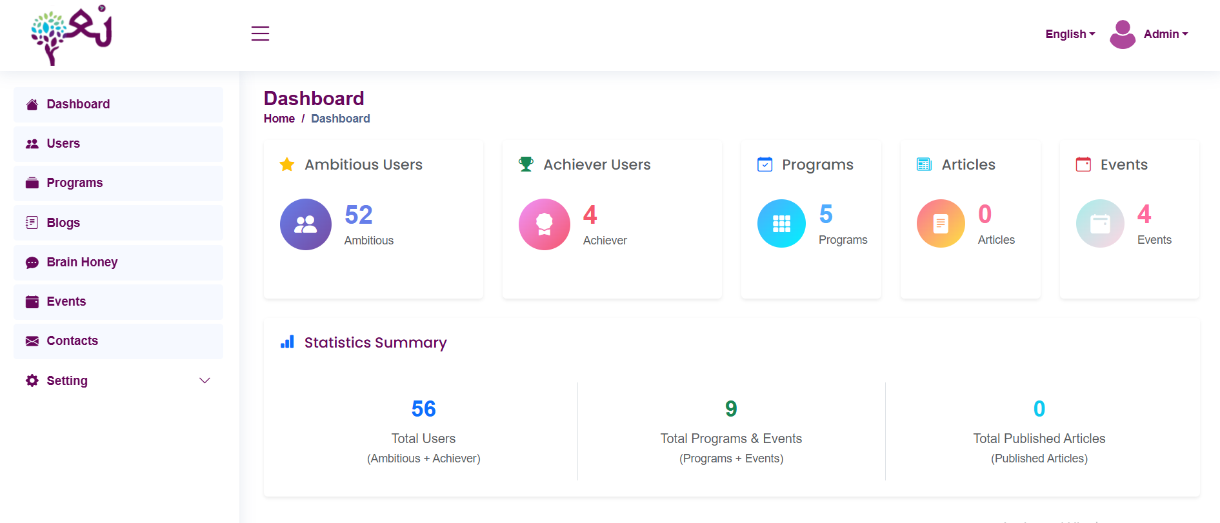Viewport: 1220px width, 523px height.
Task: Click the purple Ambitious users circle icon
Action: [x=306, y=224]
